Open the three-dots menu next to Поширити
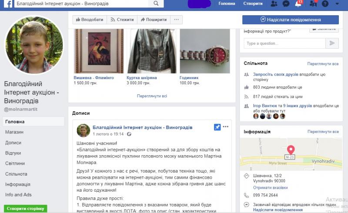 177,20
